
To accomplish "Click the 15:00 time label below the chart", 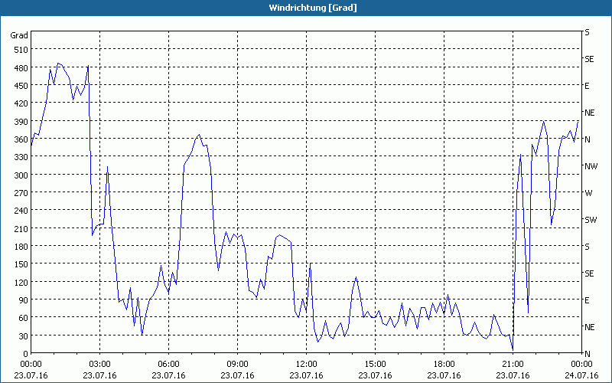I will (x=375, y=365).
